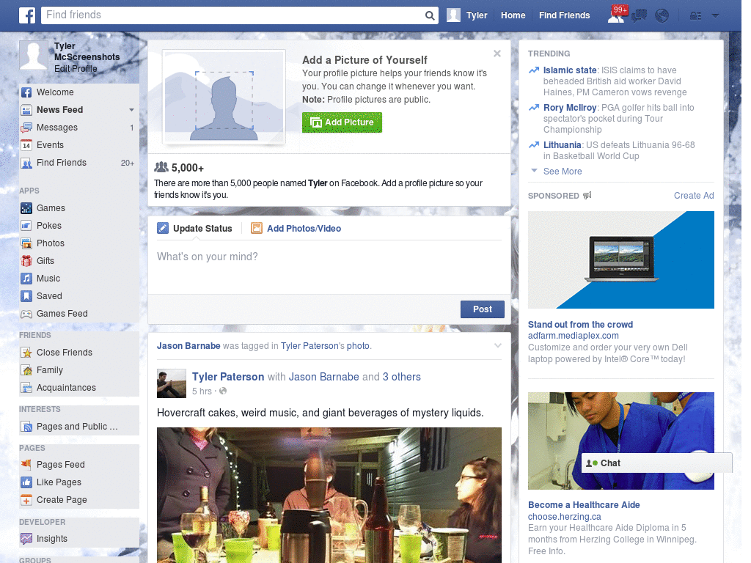
Task: Click Jason Barnabe name in tagged line
Action: [x=188, y=346]
